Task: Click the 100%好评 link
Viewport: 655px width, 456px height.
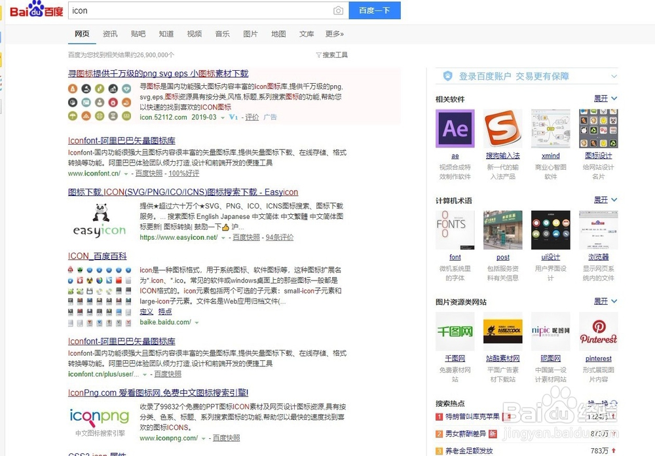Action: coord(184,174)
